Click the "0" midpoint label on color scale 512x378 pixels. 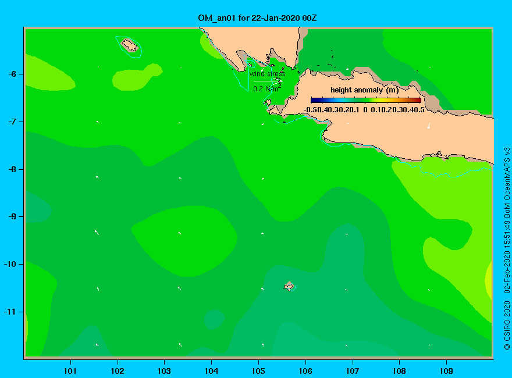365,110
